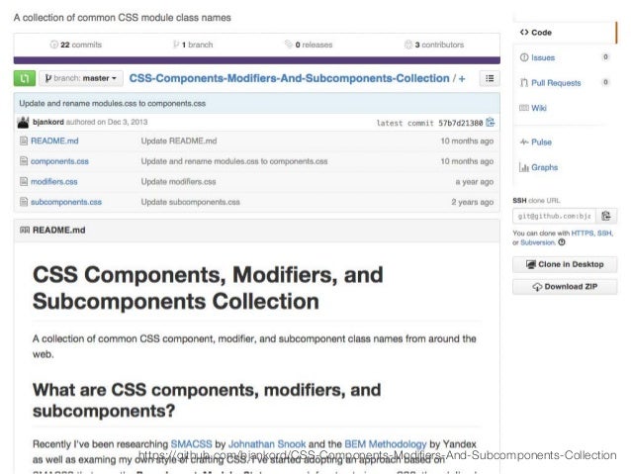Open README.md file
Viewport: 631px width, 474px height.
[x=54, y=141]
